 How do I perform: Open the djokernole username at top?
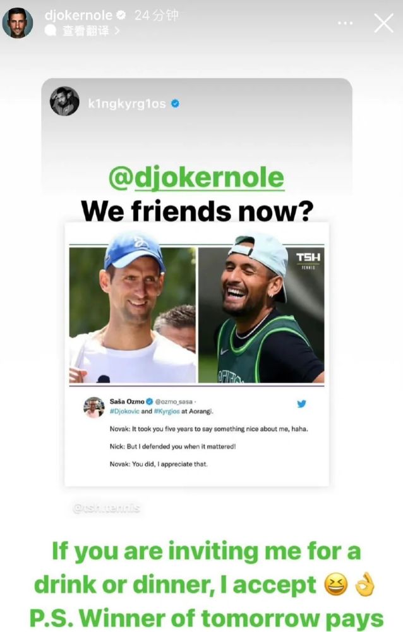[x=78, y=15]
